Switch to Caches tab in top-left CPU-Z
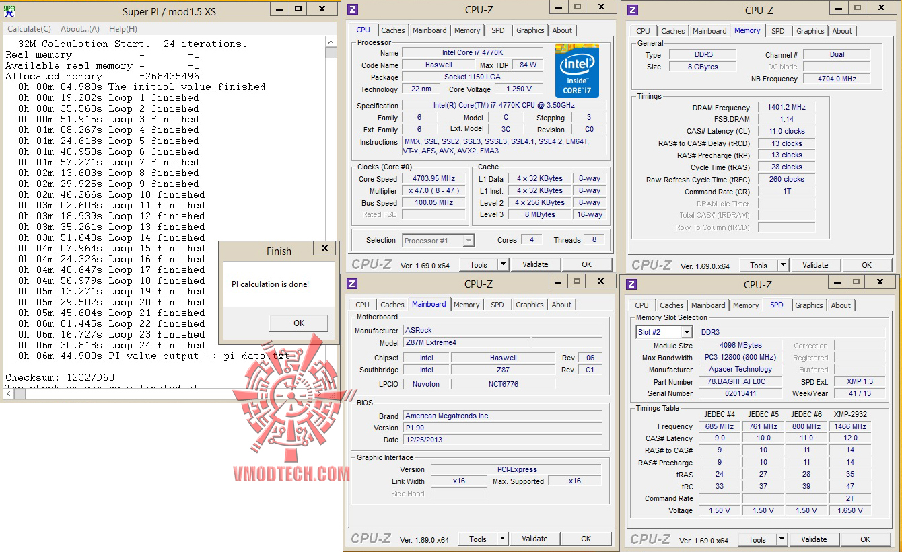The height and width of the screenshot is (552, 902). (x=393, y=30)
